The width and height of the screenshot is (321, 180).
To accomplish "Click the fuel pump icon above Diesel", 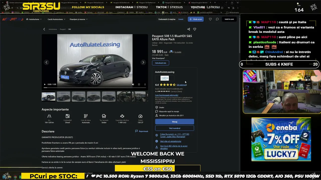I will (67, 116).
